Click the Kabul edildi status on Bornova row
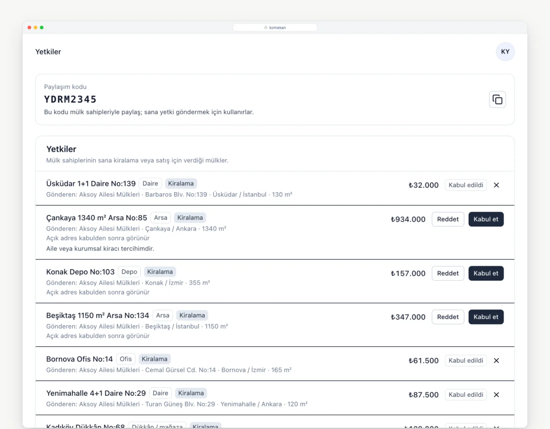This screenshot has height=429, width=550. click(466, 360)
